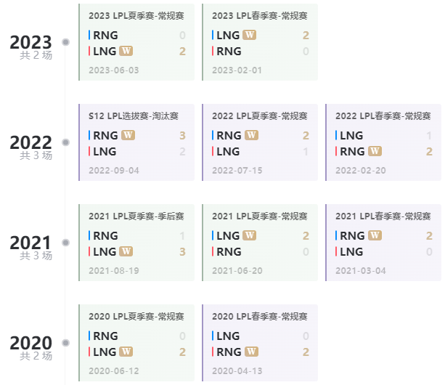Click the 2021 year heading
Screen dimensions: 445x385
point(30,243)
